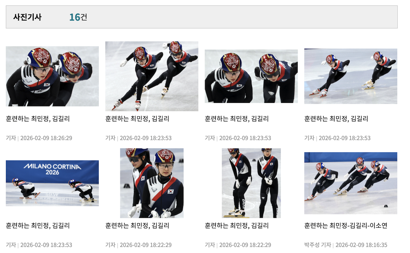The image size is (410, 253).
Task: Click the 박주성 기자 byline
Action: tap(317, 245)
